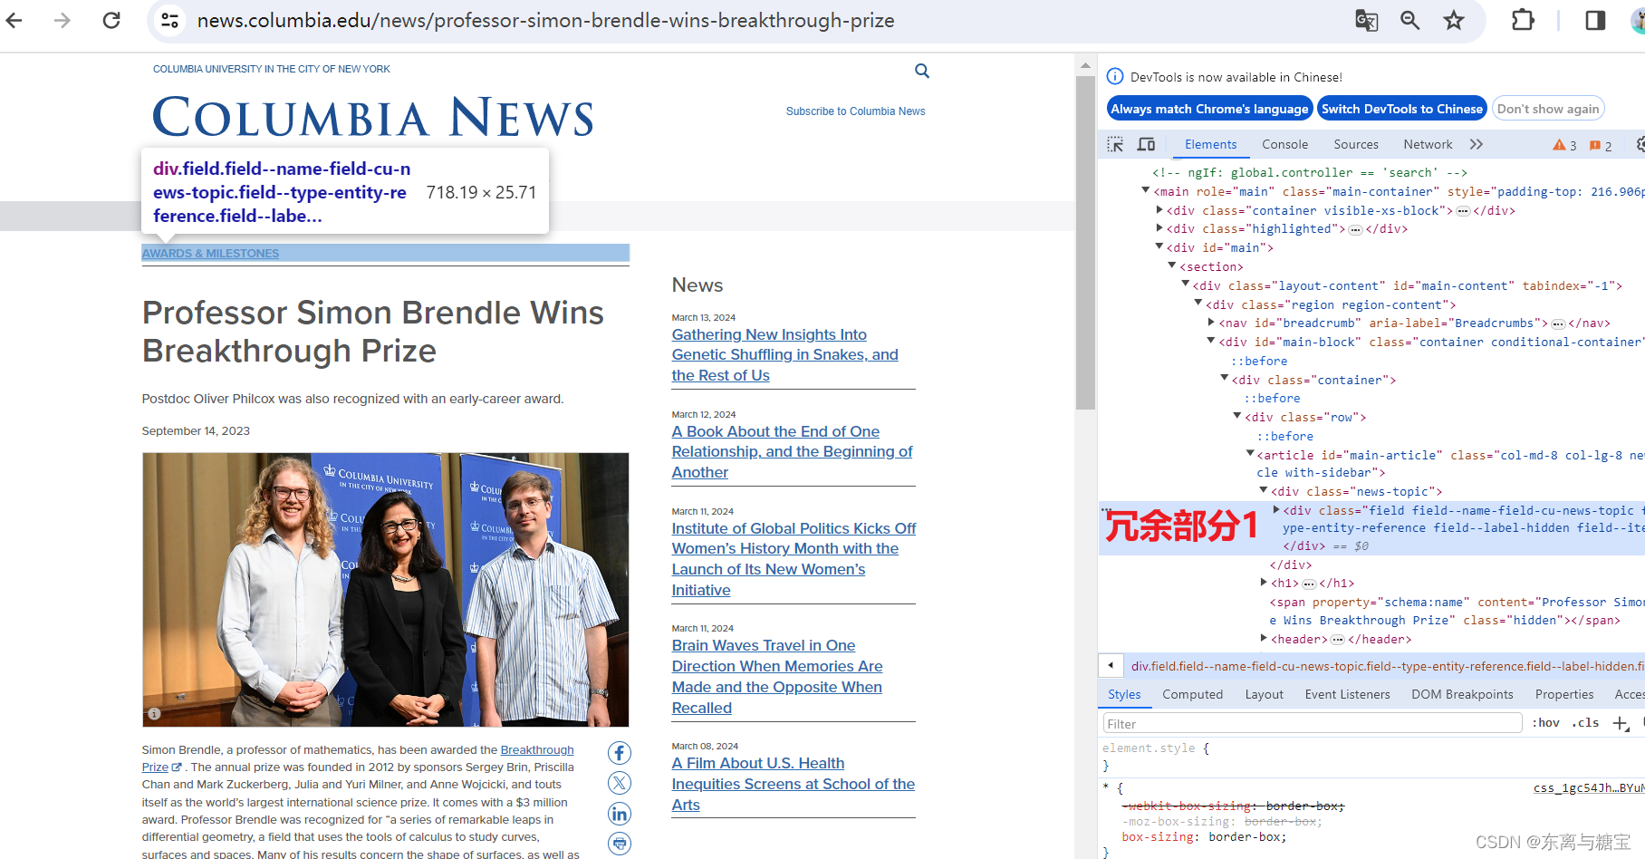Switch to the Console tab

[x=1284, y=144]
